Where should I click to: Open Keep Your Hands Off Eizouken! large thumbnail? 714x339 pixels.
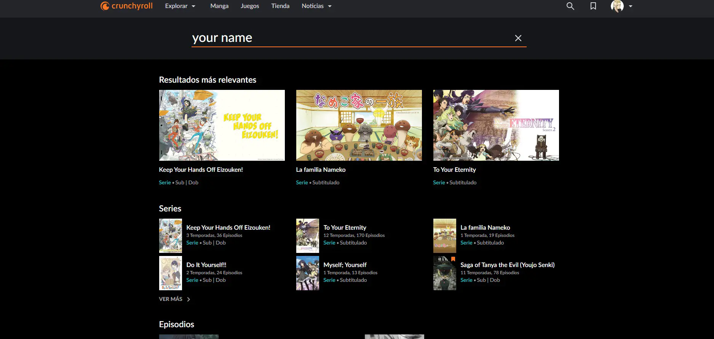coord(222,125)
